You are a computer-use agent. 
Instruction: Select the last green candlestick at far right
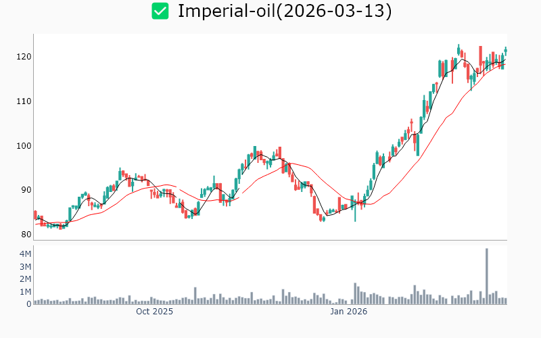(x=505, y=50)
